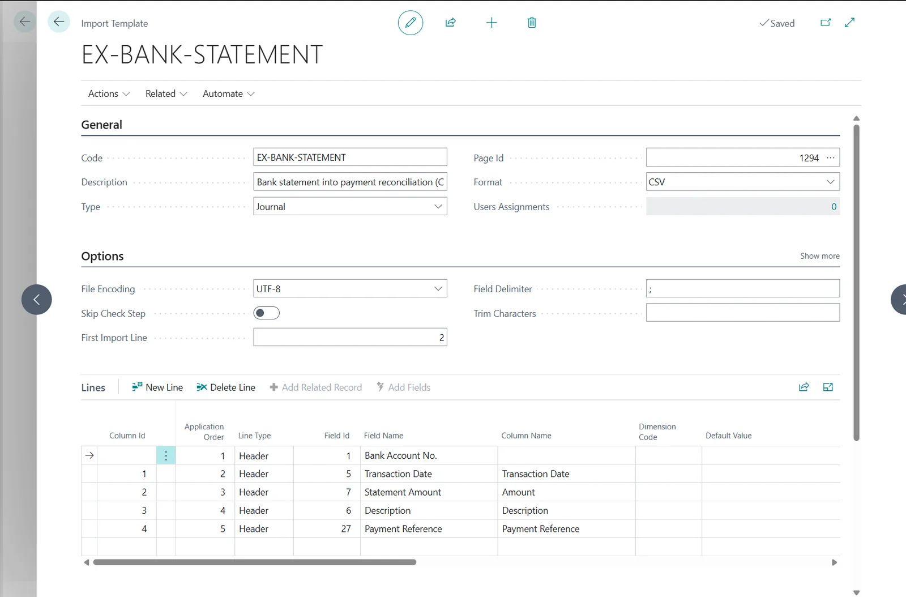Viewport: 906px width, 597px height.
Task: Open the Format dropdown showing CSV
Action: coord(743,182)
